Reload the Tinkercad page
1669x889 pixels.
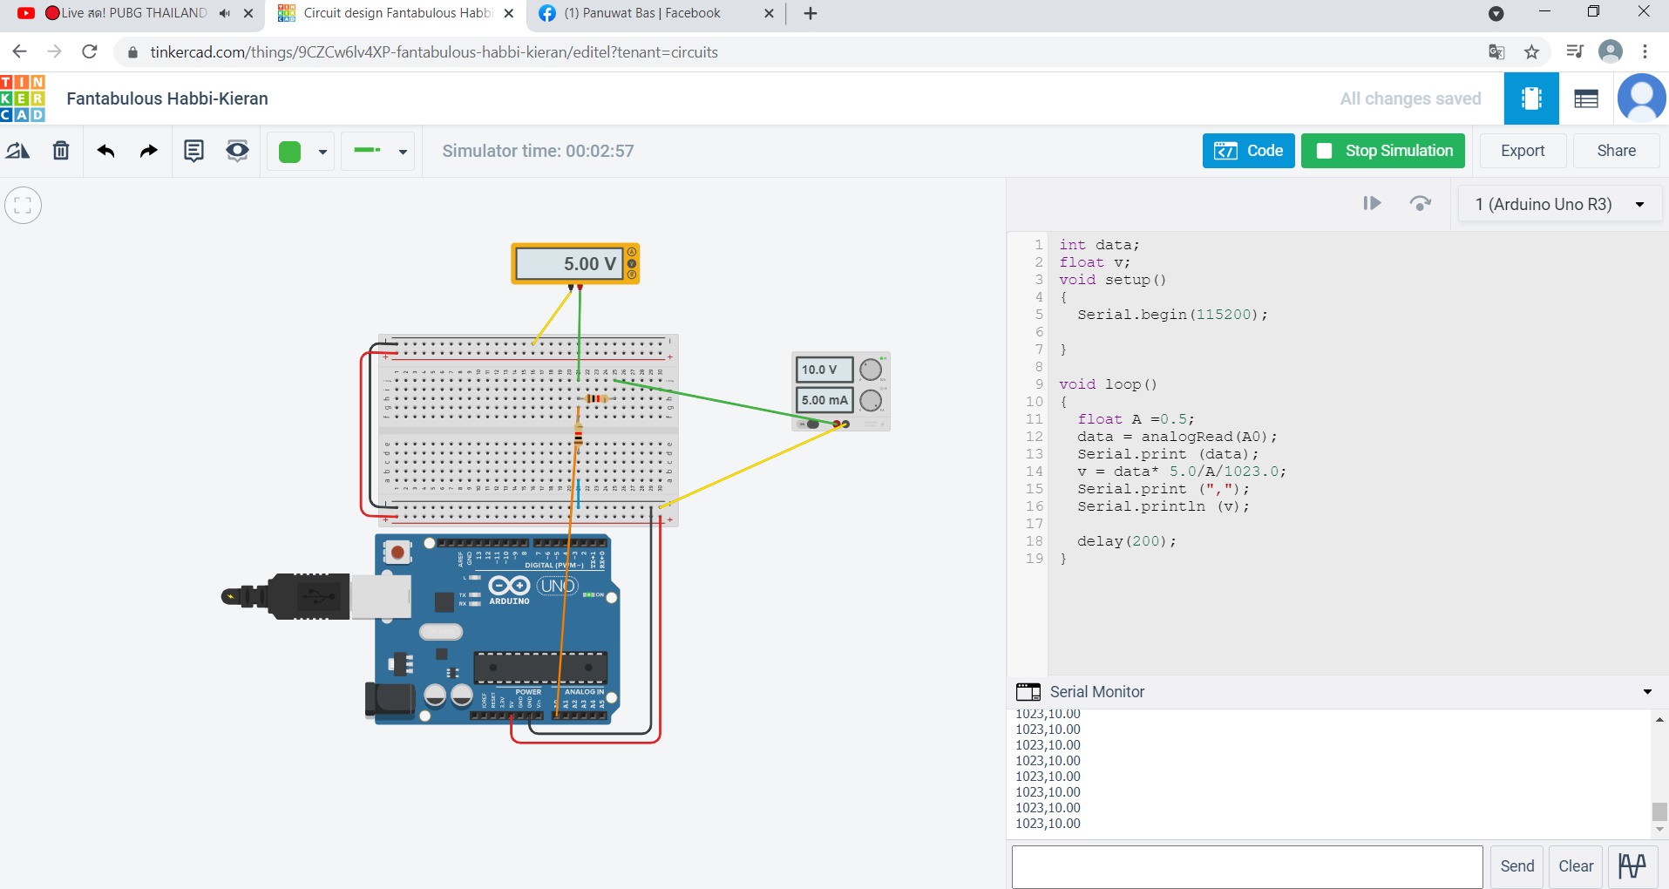point(89,51)
